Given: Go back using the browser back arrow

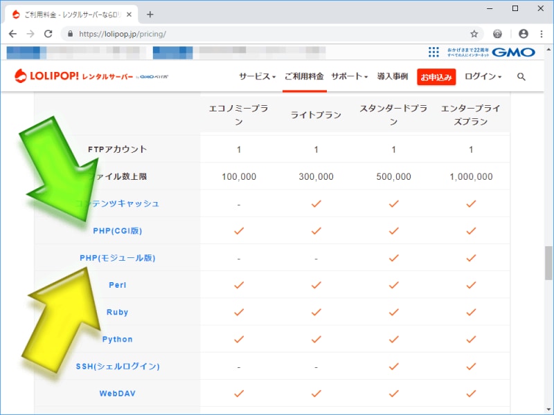Looking at the screenshot, I should pyautogui.click(x=12, y=34).
